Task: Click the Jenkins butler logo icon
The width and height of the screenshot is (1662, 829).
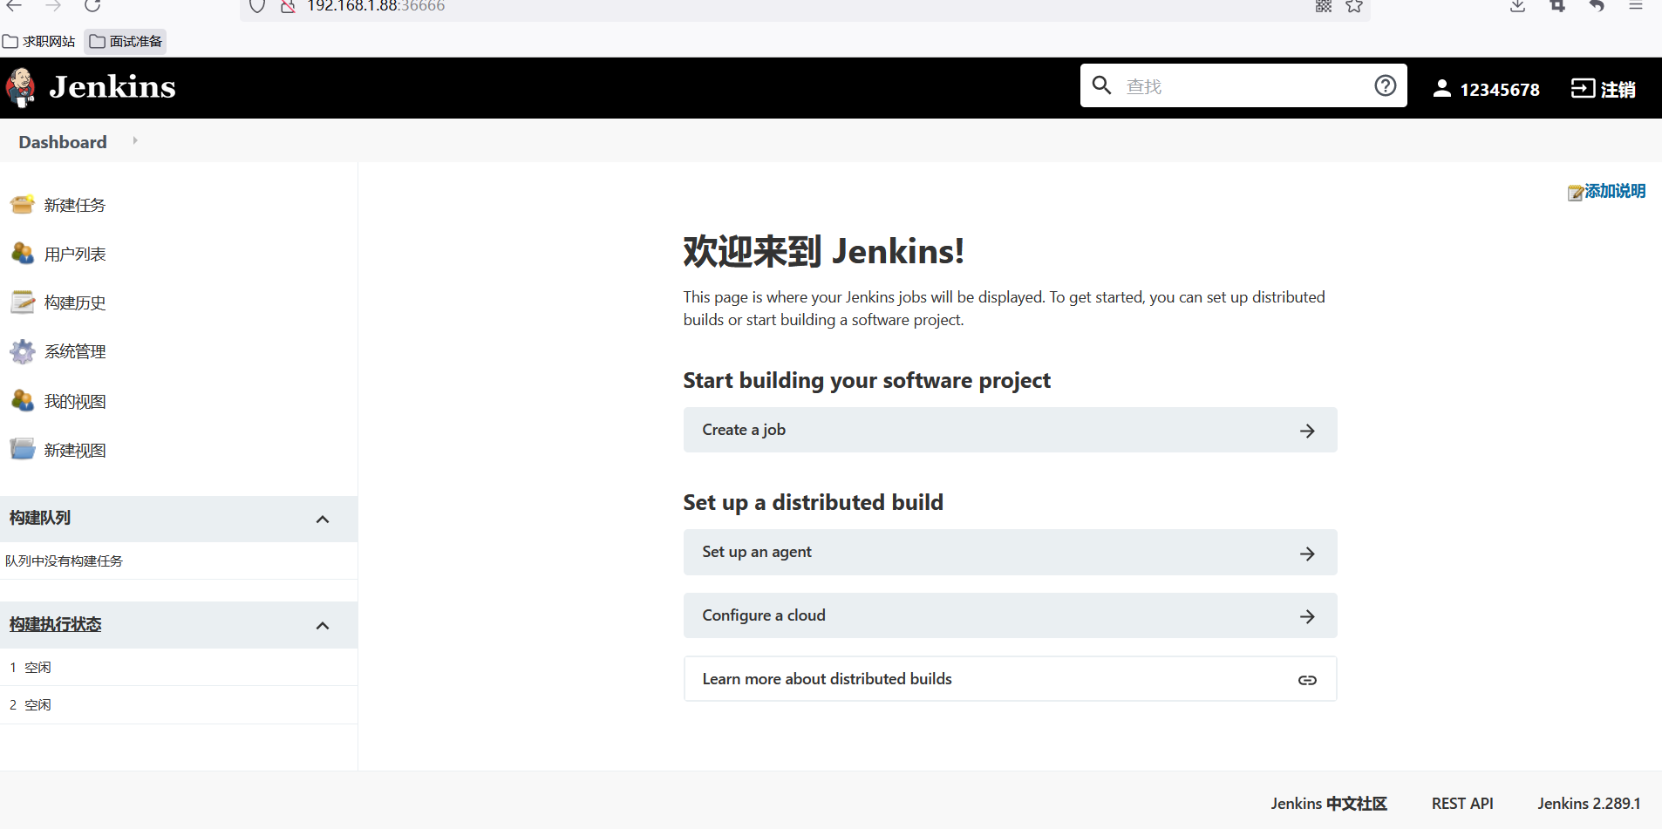Action: tap(20, 87)
